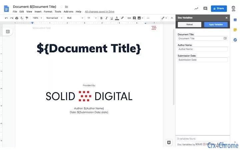
Task: Open the Tools menu
Action: point(58,12)
